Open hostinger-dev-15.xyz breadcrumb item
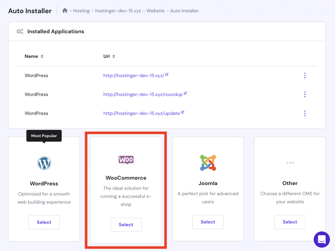The width and height of the screenshot is (335, 251). point(118,11)
